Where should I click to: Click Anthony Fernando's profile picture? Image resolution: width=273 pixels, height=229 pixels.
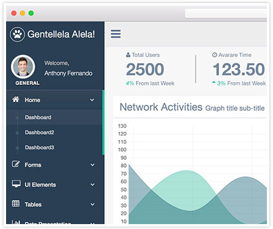coord(23,67)
